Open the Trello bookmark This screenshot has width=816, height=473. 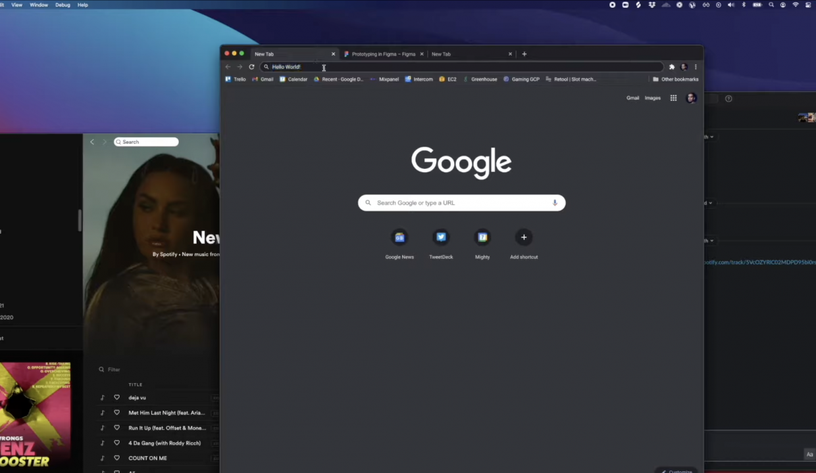pos(236,79)
